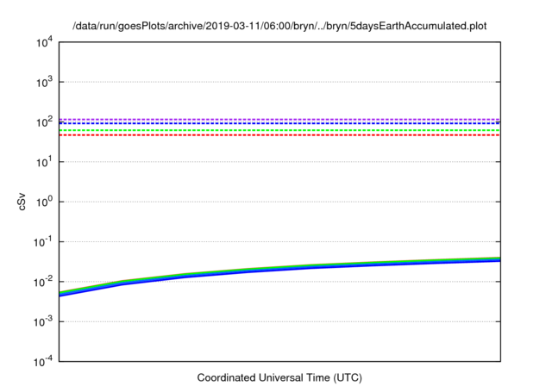552x386 pixels.
Task: Click the 10^-3 y-axis tick label
Action: point(43,321)
